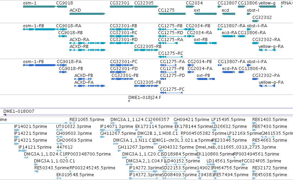Viewport: 293px width, 180px height.
Task: Click the osm-1-PB protein glyph
Action: pos(40,65)
